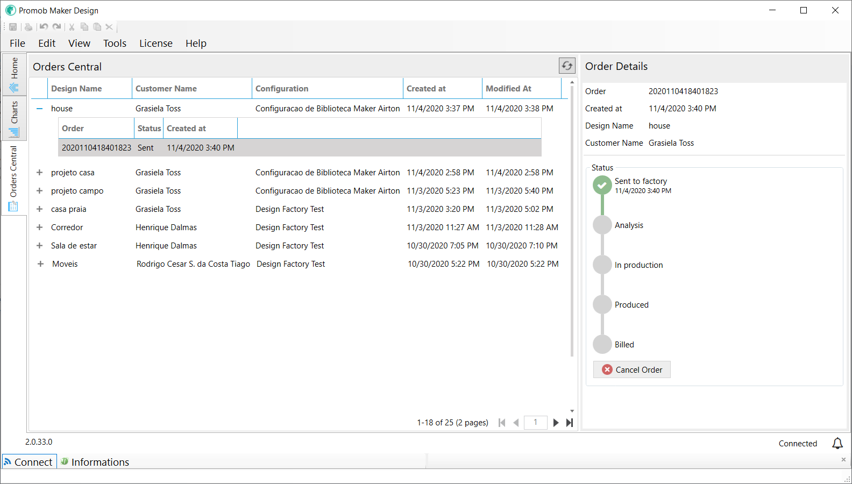Click the page number input field
Screen dimensions: 852x484
click(536, 423)
